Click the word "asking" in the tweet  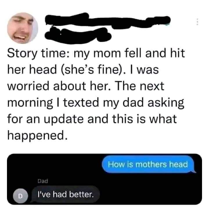(166, 103)
